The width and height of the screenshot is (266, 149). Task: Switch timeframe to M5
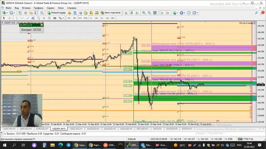[74, 18]
